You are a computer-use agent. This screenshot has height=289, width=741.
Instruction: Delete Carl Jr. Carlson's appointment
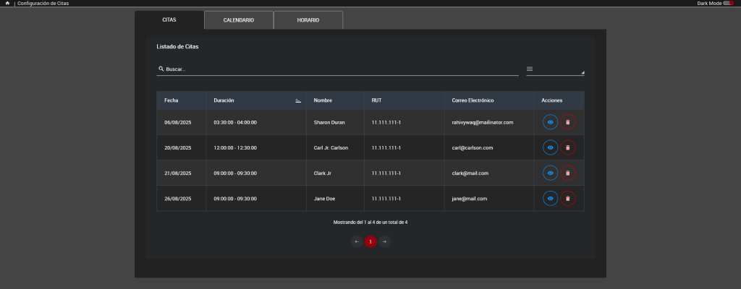tap(568, 148)
